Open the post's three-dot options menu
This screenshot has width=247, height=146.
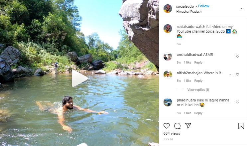[241, 9]
